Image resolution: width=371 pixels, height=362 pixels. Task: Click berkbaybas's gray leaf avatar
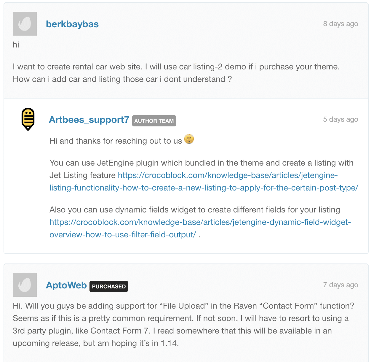point(25,24)
